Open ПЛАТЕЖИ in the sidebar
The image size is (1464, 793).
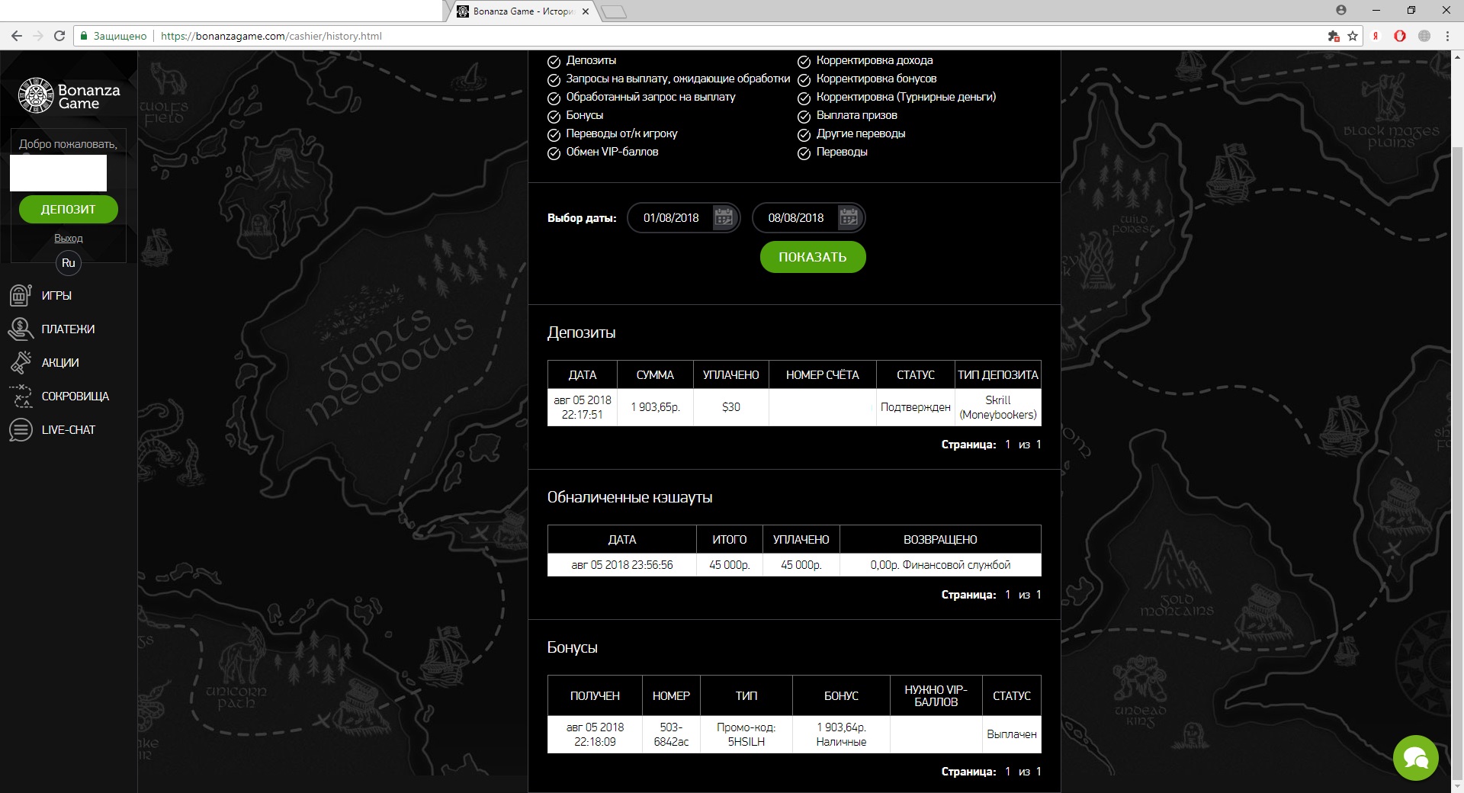[68, 329]
